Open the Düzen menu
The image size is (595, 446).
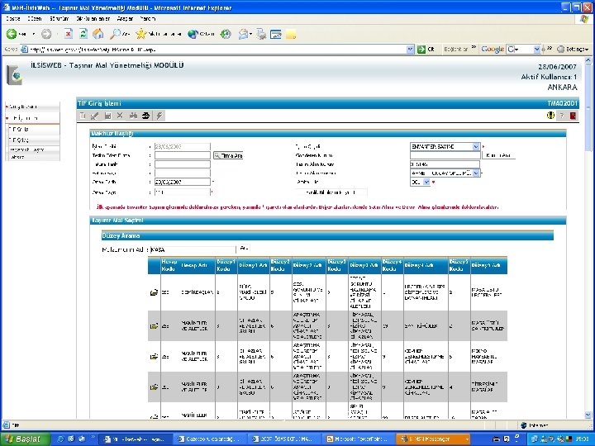[x=34, y=18]
